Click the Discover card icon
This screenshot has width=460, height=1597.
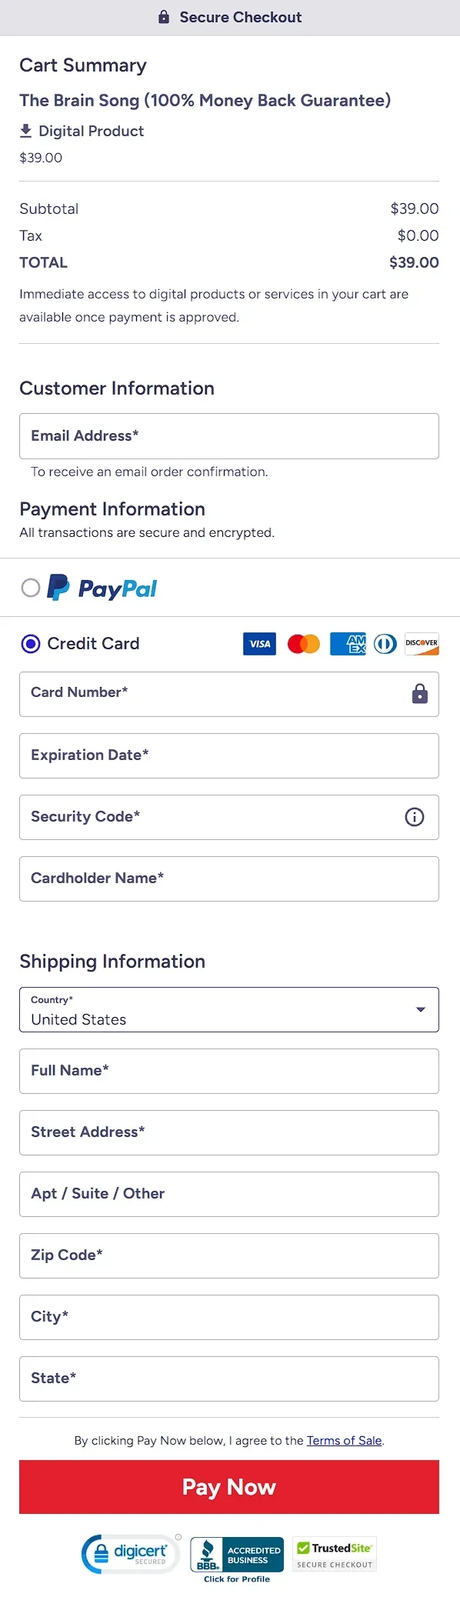pyautogui.click(x=422, y=644)
